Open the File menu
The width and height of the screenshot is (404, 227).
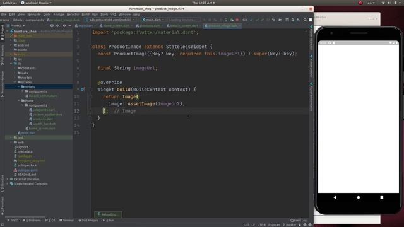[4, 15]
